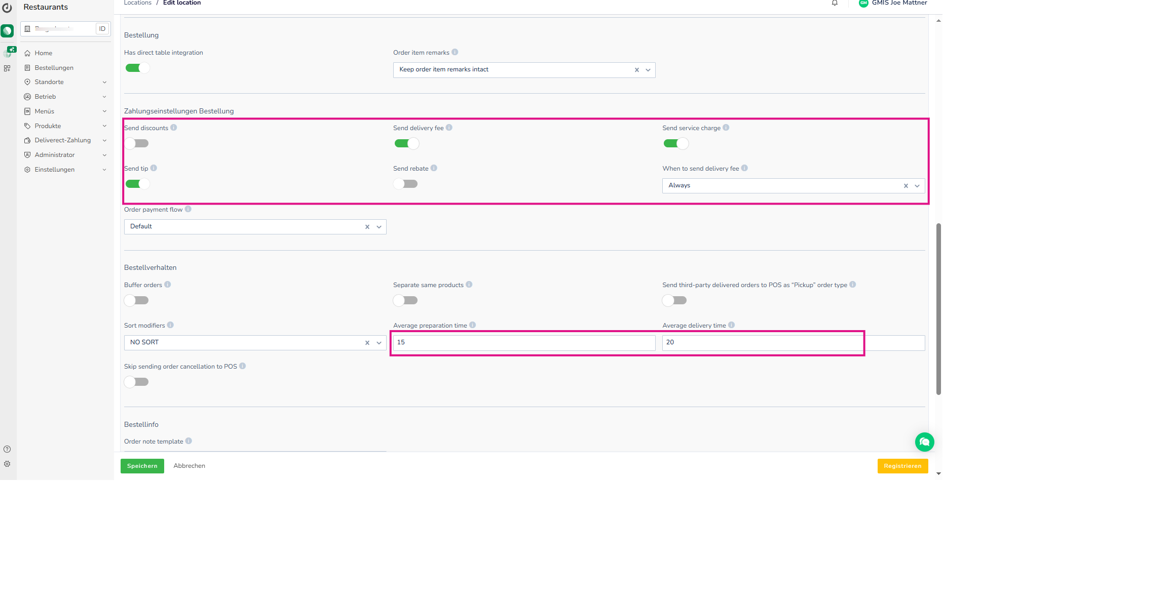1169x600 pixels.
Task: Click info icon next to Send discounts
Action: click(174, 128)
